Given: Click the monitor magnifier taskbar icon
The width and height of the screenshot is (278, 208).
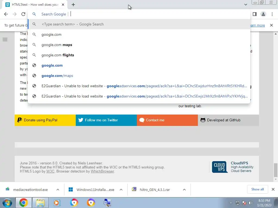Looking at the screenshot, I should pos(107,203).
